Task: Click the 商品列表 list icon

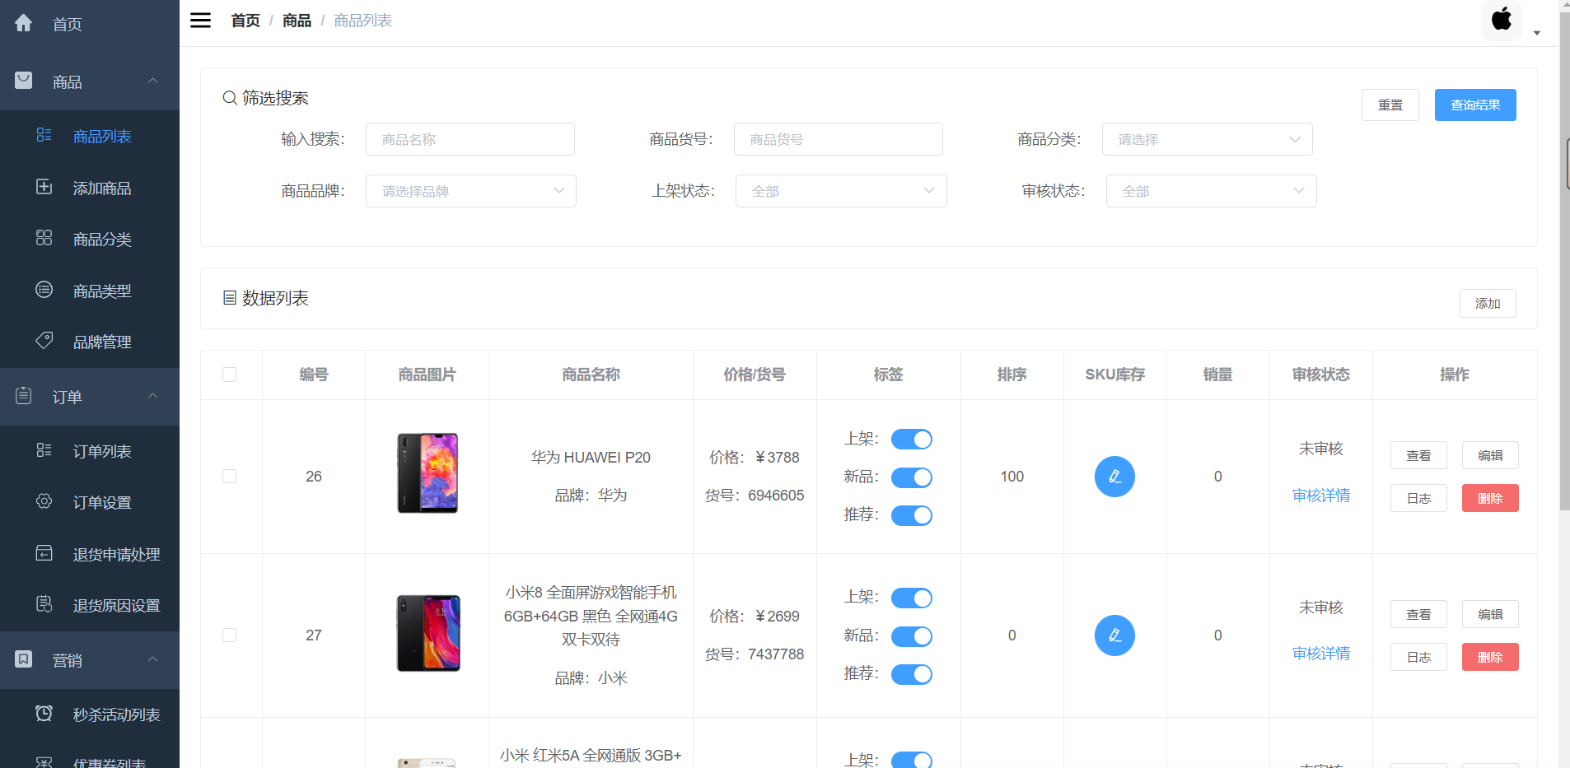Action: (44, 135)
